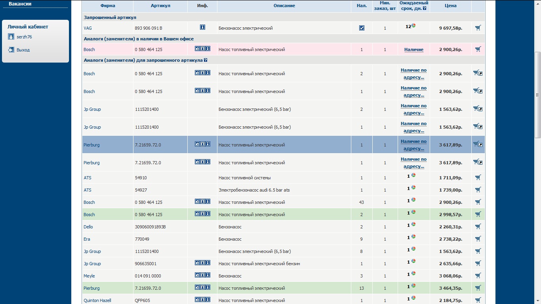This screenshot has width=541, height=304.
Task: Click delivery statistics pie icon in VAG row
Action: 413,26
